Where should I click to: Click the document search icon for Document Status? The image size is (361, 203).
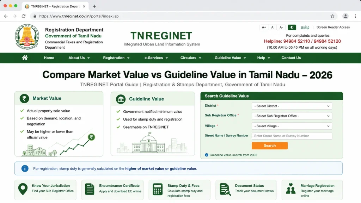(x=225, y=189)
